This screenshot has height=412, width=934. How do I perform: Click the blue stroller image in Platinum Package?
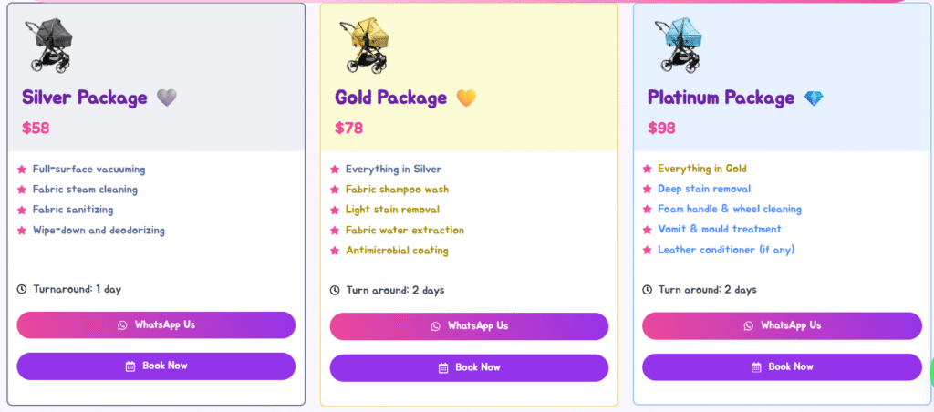click(x=680, y=44)
